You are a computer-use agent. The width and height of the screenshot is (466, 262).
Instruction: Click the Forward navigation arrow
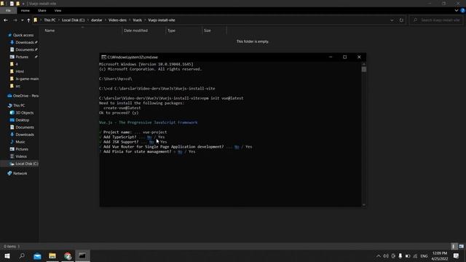15,20
